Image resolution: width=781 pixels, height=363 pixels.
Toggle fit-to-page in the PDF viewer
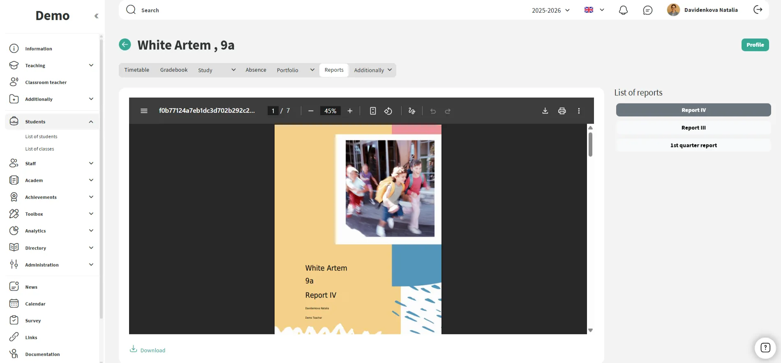373,111
